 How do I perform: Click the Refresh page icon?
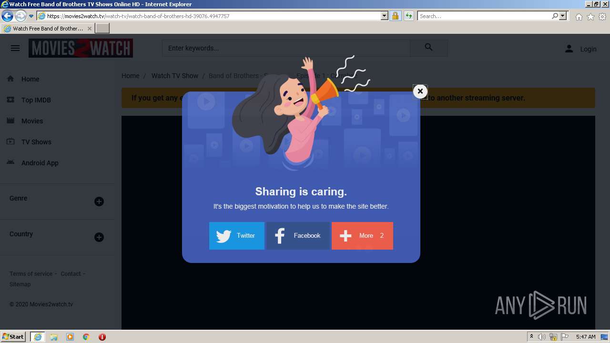point(408,16)
